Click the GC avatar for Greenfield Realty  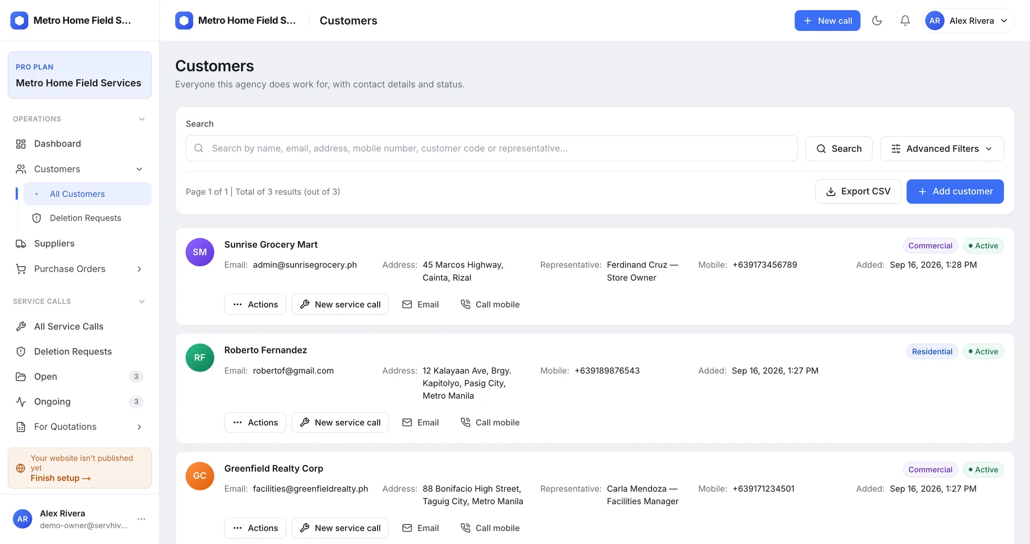tap(200, 475)
